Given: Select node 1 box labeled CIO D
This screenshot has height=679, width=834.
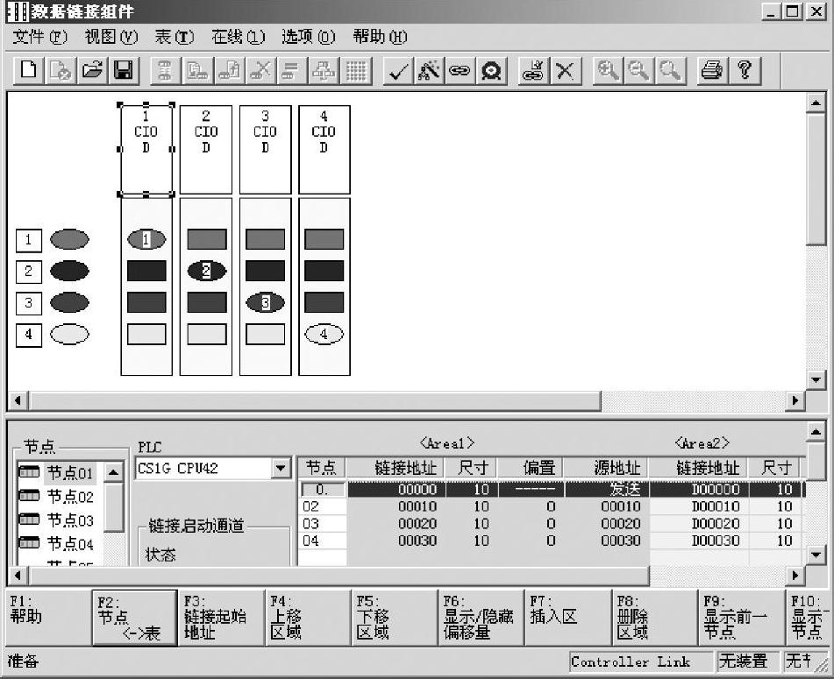Looking at the screenshot, I should pos(146,149).
